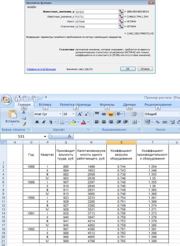180x246 pixels.
Task: Expand the name box dropdown arrow
Action: [45, 136]
